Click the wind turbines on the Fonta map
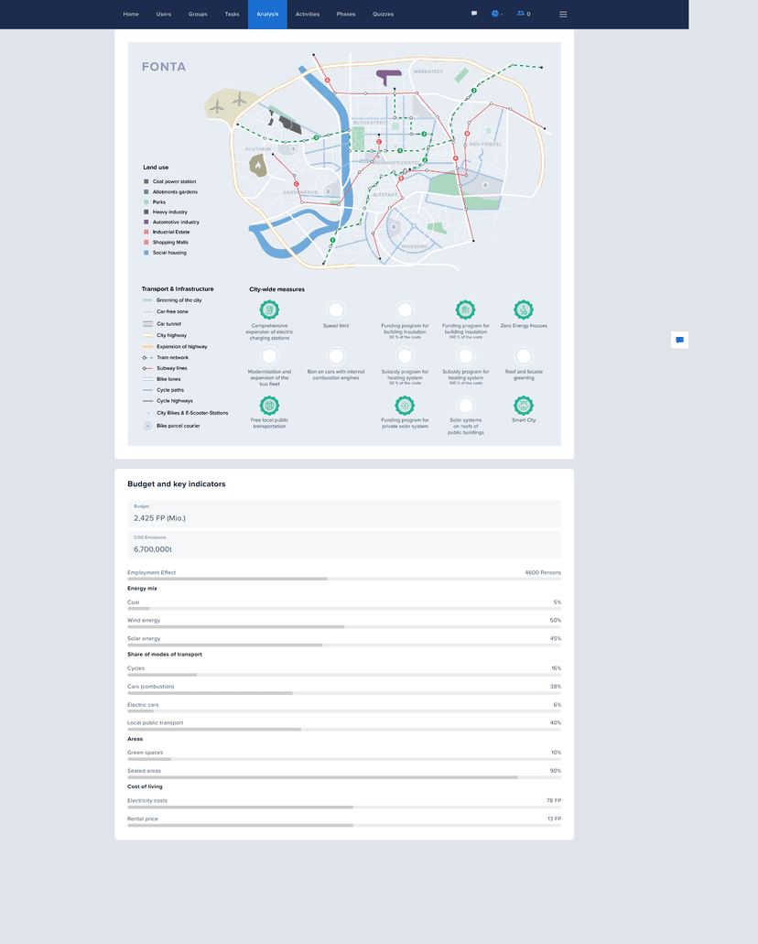This screenshot has height=944, width=758. click(229, 103)
